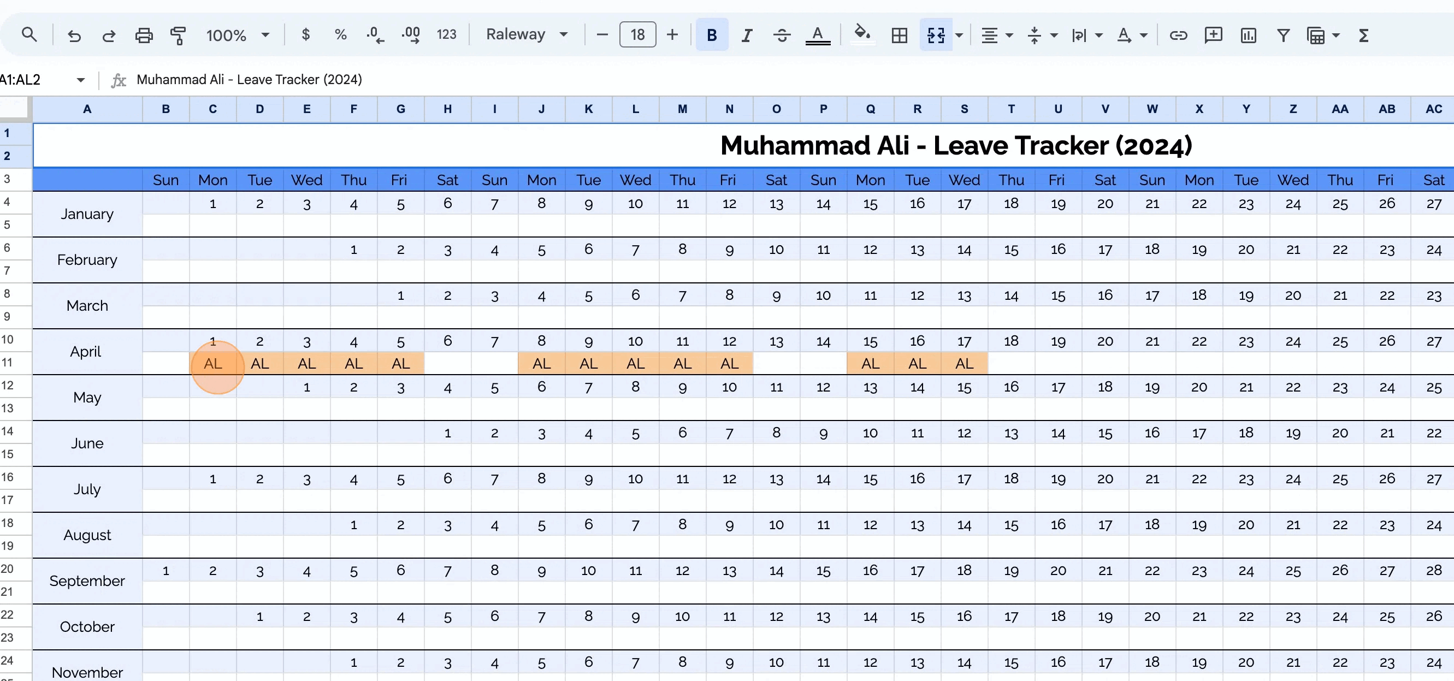Open the fill color bucket
1454x681 pixels.
(862, 34)
